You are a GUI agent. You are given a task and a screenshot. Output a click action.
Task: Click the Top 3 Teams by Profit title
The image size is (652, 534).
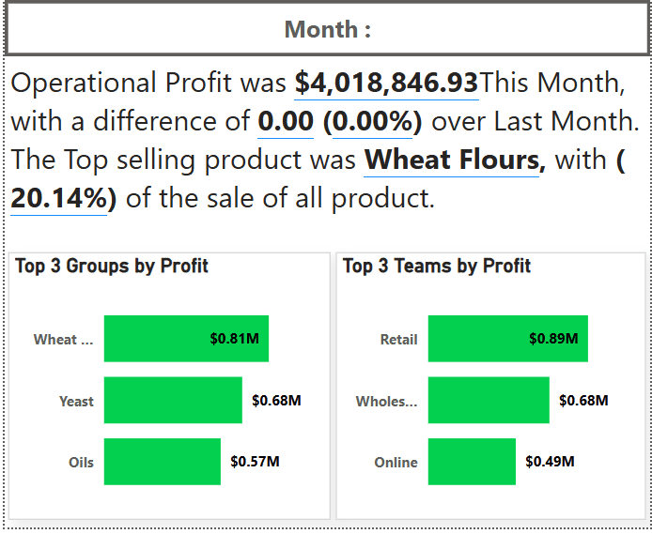[x=437, y=267]
